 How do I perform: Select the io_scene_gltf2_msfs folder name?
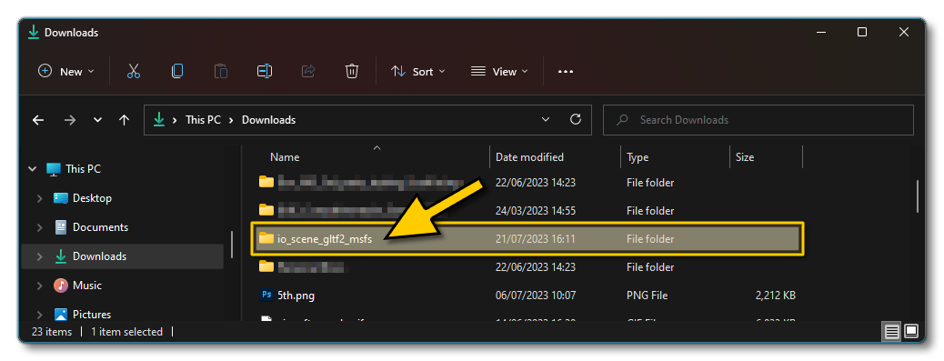pyautogui.click(x=325, y=239)
